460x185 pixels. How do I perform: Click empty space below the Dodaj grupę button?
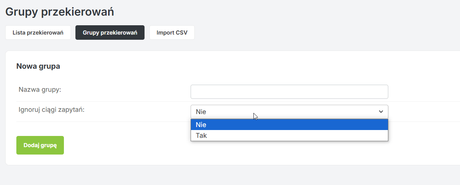[x=40, y=160]
